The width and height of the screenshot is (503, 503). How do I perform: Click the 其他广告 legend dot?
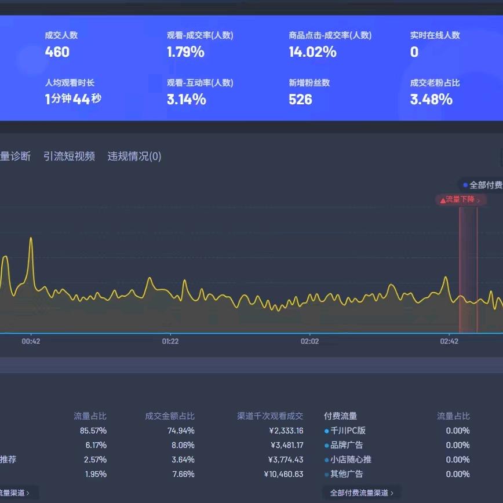[x=327, y=475]
